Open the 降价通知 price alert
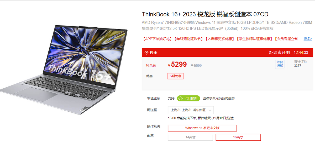This screenshot has width=315, height=143. coord(280,64)
